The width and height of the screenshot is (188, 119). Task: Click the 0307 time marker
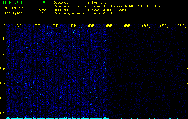pyautogui.click(x=127, y=26)
